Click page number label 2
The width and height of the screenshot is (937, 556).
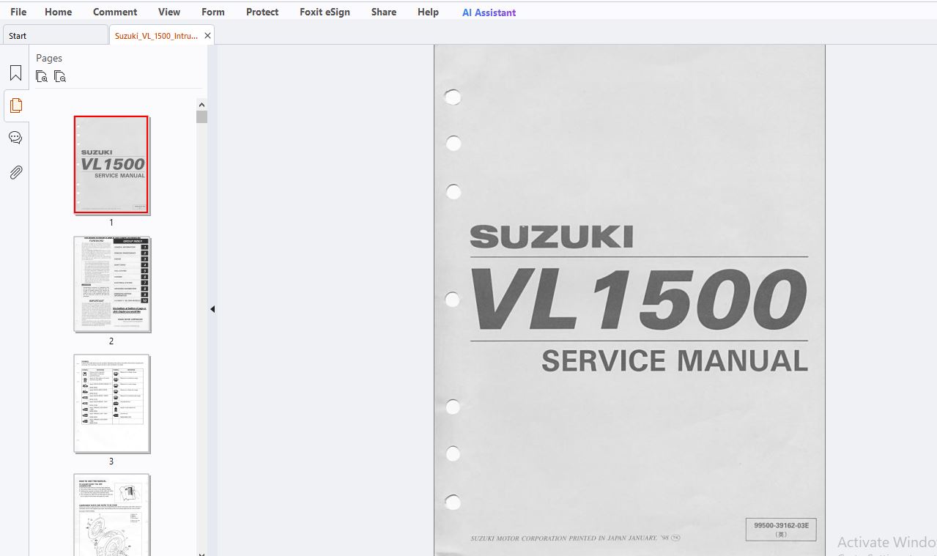click(111, 341)
